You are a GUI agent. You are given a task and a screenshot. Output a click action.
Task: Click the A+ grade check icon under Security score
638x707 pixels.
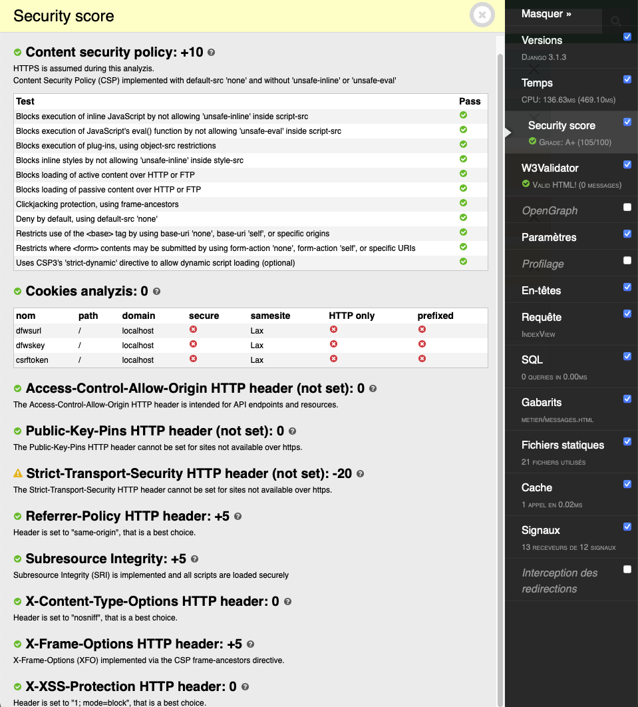click(533, 142)
